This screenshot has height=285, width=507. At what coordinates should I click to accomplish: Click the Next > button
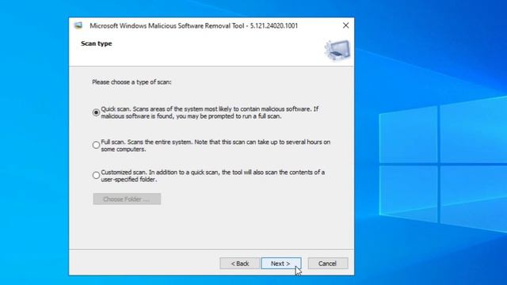tap(281, 264)
